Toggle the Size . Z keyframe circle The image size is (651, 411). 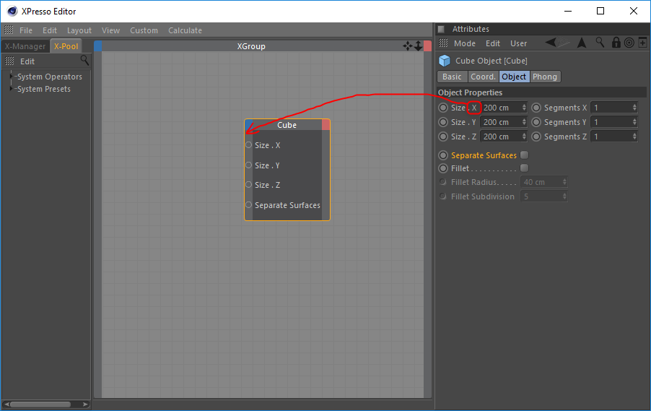pyautogui.click(x=443, y=137)
